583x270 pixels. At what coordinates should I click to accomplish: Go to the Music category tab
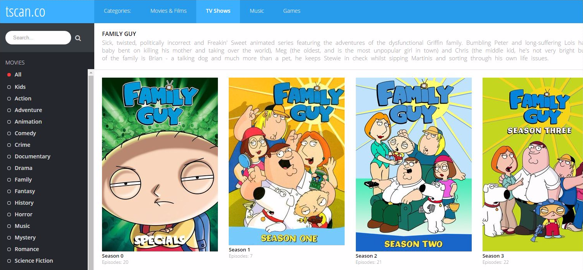pos(257,11)
